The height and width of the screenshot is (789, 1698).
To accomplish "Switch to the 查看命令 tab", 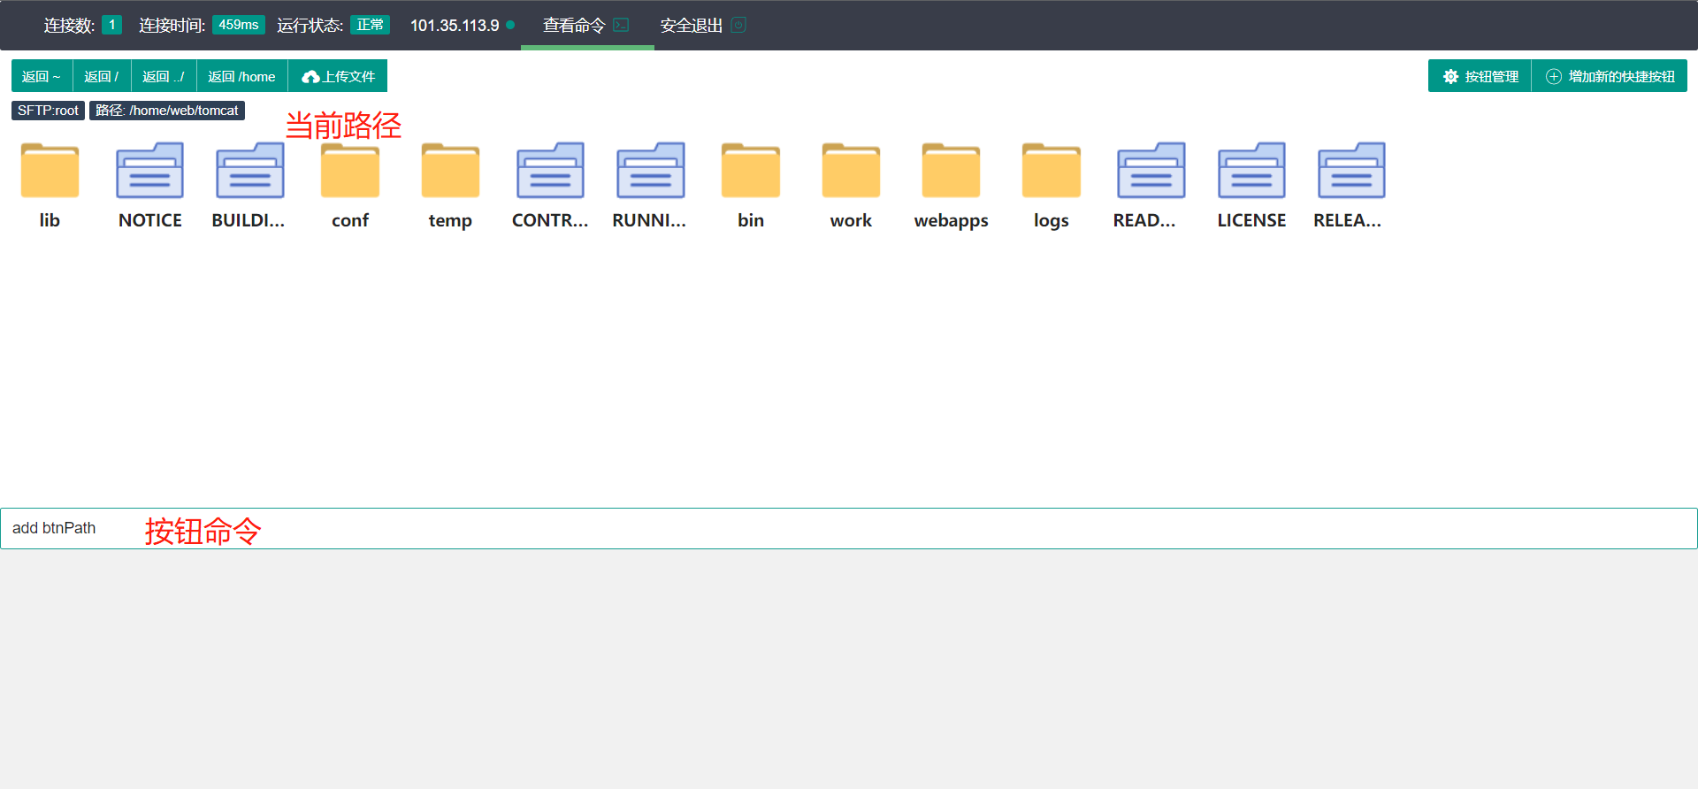I will pos(587,25).
